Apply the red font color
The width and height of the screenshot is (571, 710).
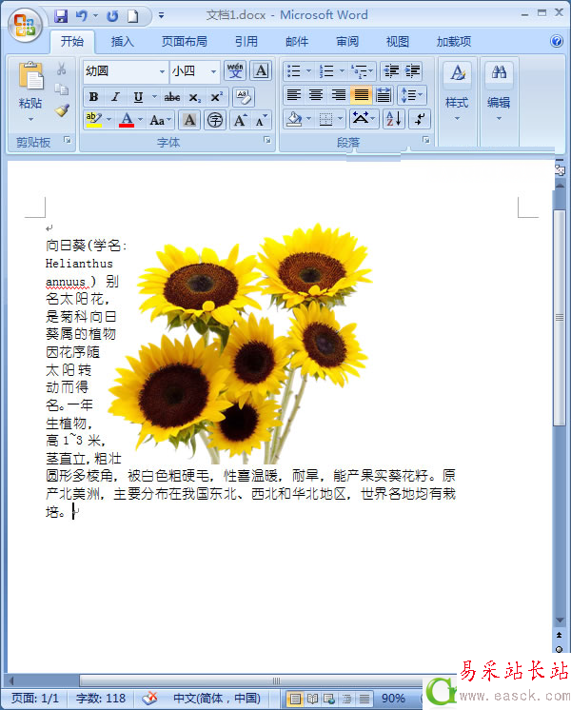pos(127,120)
